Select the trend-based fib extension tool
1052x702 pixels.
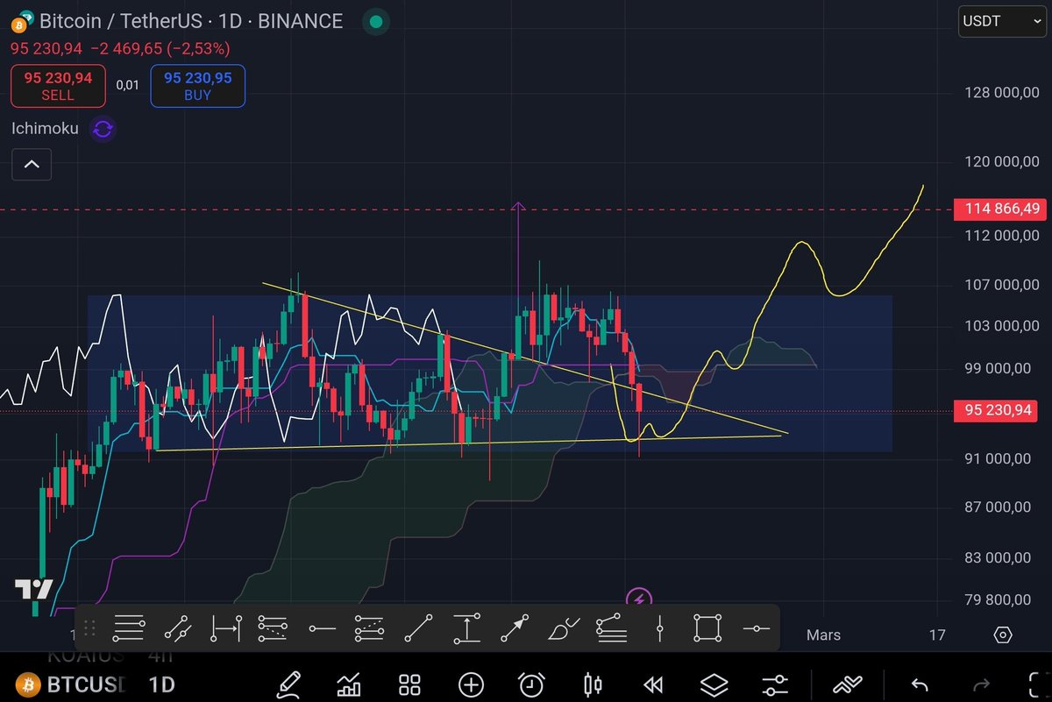pyautogui.click(x=274, y=628)
